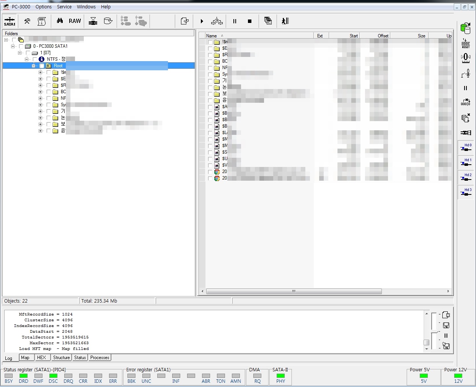476x387 pixels.
Task: Click the cascade windows icon in the toolbar
Action: (x=268, y=21)
